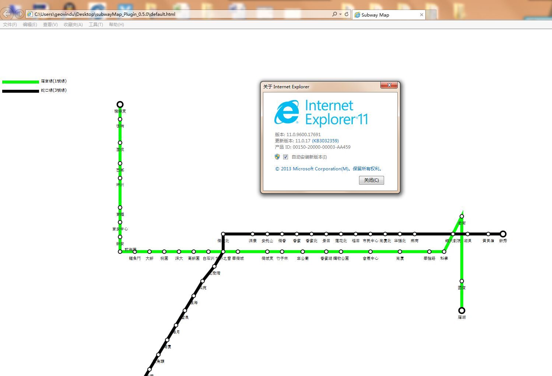
Task: Click the 安托山 station marker
Action: click(x=267, y=234)
